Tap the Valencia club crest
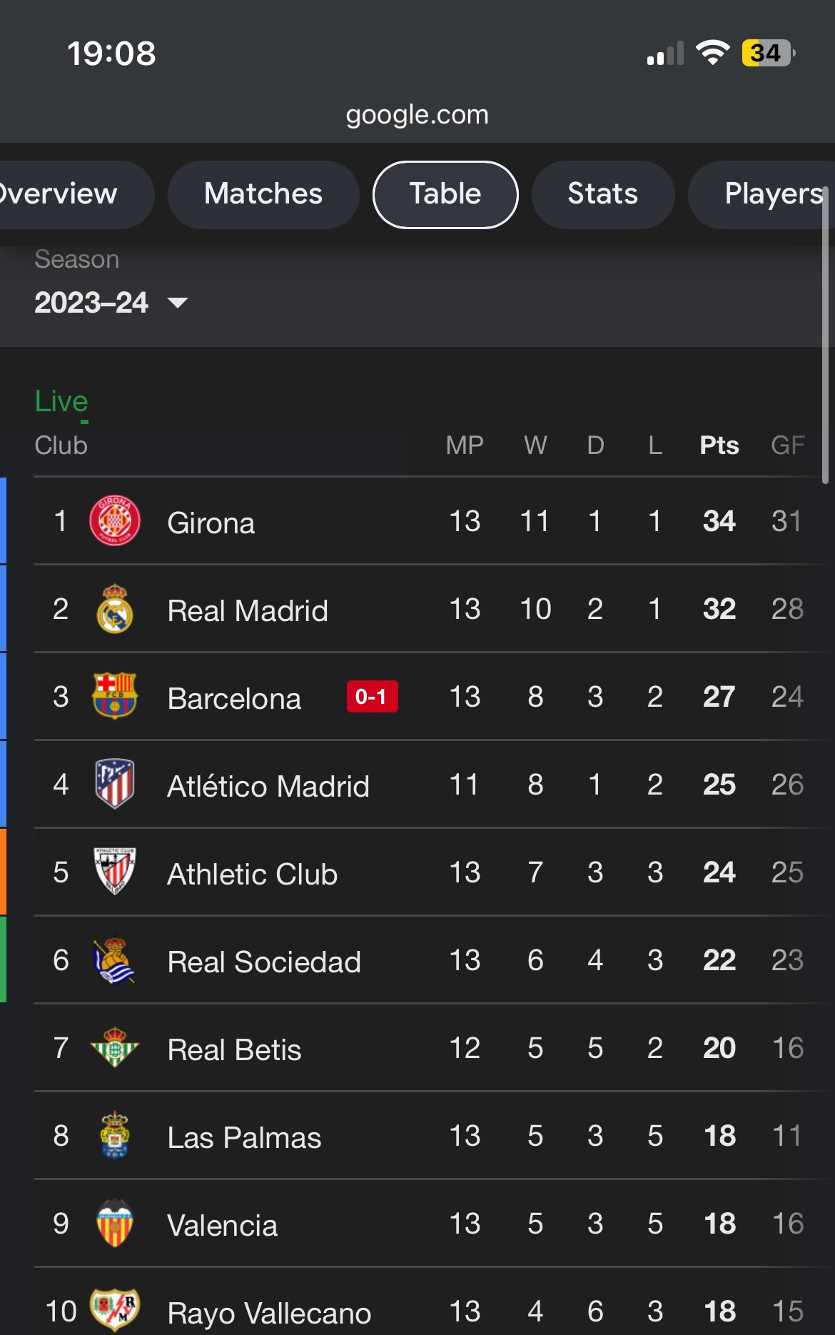Image resolution: width=835 pixels, height=1335 pixels. (114, 1223)
